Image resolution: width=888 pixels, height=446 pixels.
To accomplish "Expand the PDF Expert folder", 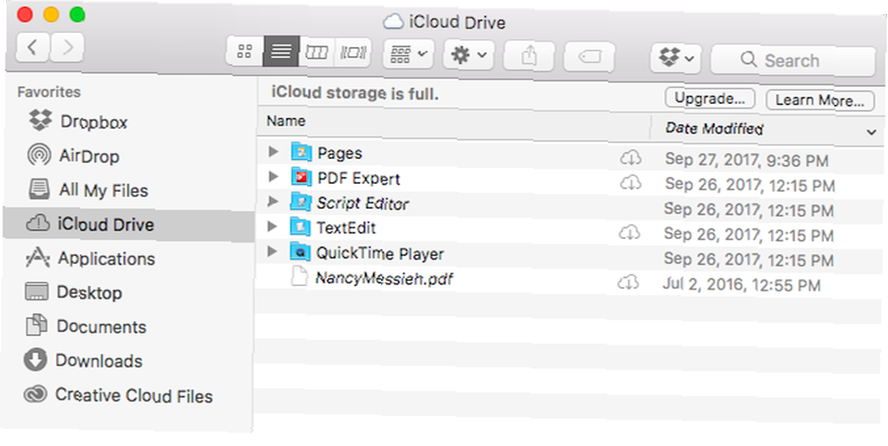I will click(x=274, y=176).
